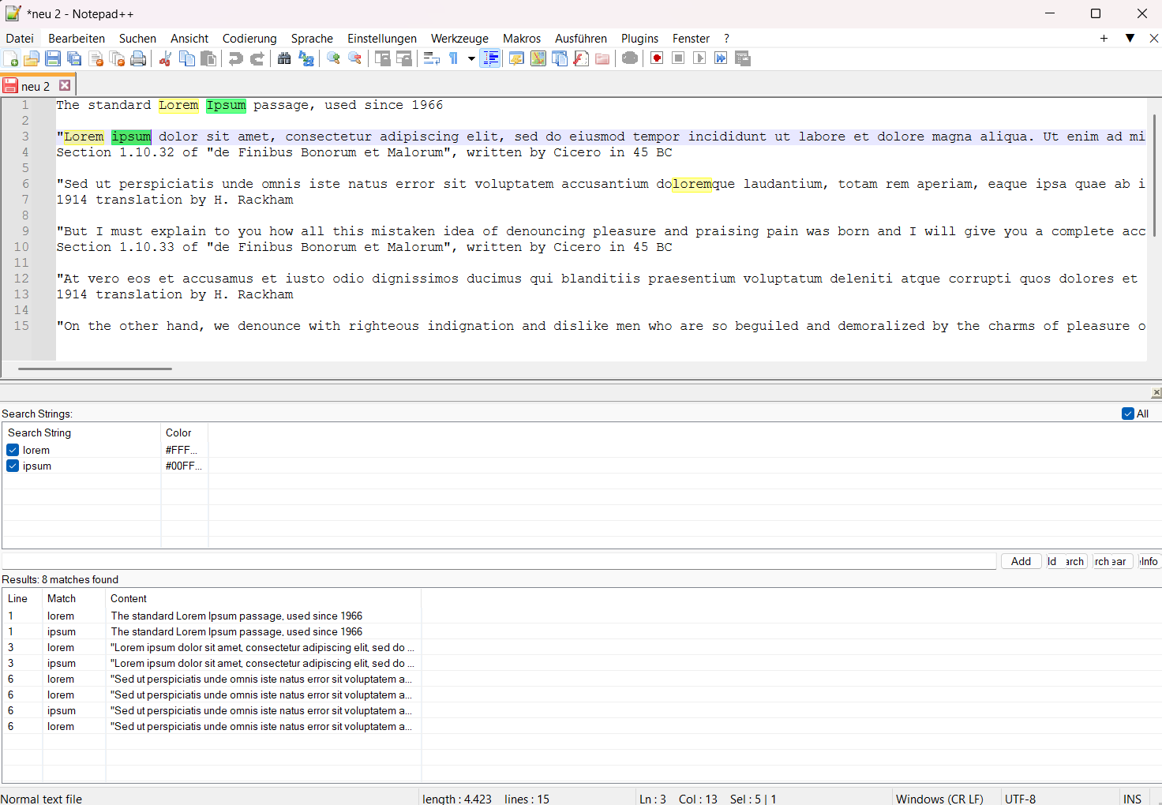Undo the last edit with toolbar arrow
1162x805 pixels.
tap(235, 58)
